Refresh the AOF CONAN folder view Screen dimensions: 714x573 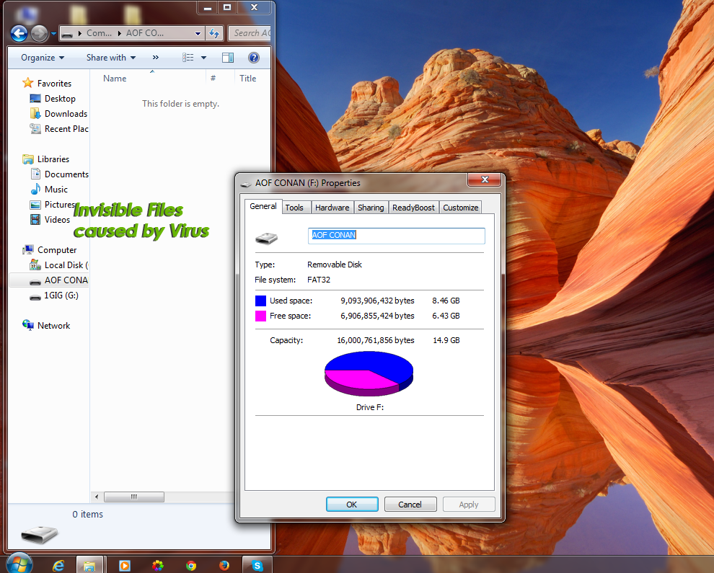pos(214,33)
